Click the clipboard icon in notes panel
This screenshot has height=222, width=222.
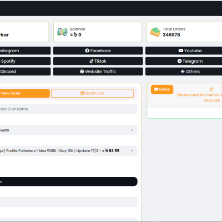pyautogui.click(x=211, y=89)
